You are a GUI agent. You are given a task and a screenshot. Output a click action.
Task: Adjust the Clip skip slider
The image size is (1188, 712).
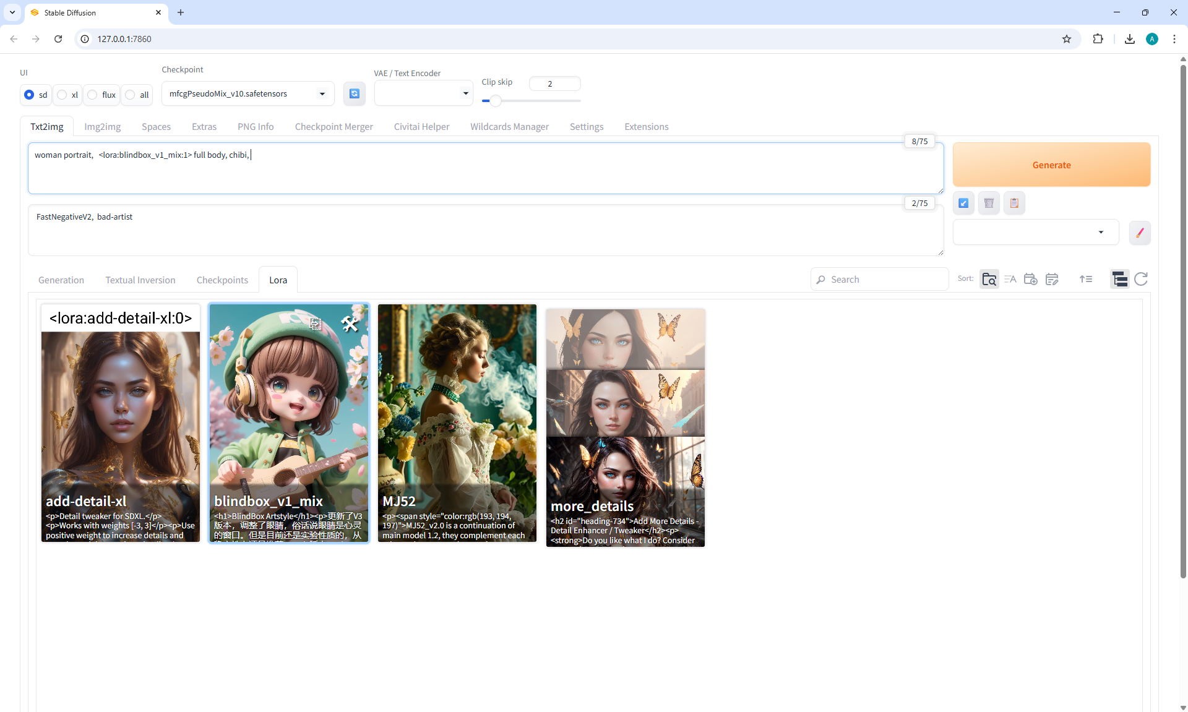tap(496, 100)
